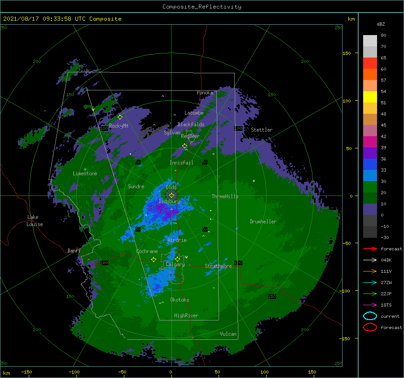The width and height of the screenshot is (404, 378).
Task: Click the Olds city label
Action: [171, 187]
